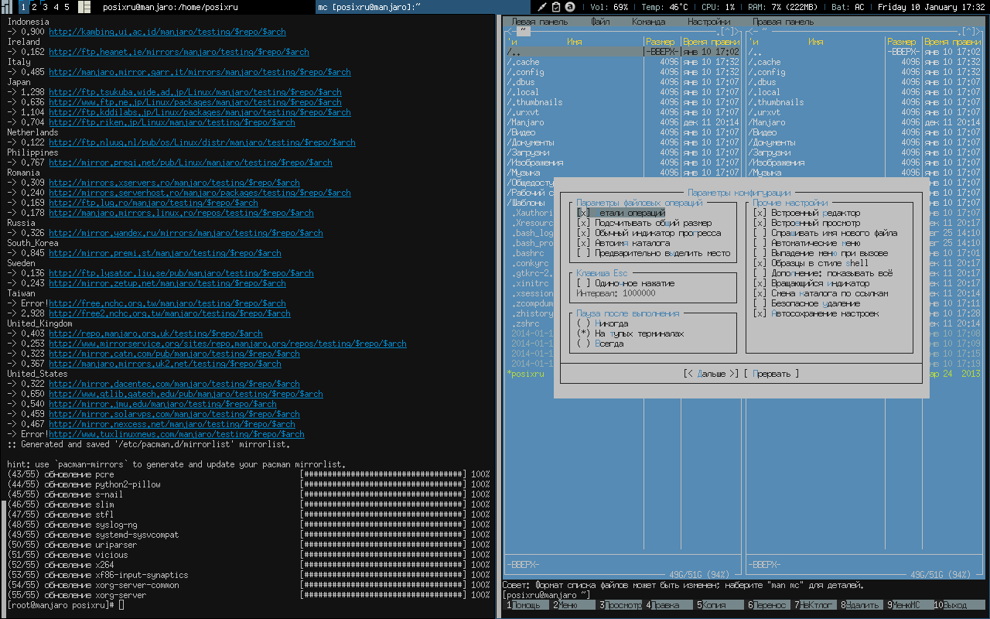Click the tiling layout indicator icon after workspace 5
This screenshot has height=619, width=990.
[84, 7]
